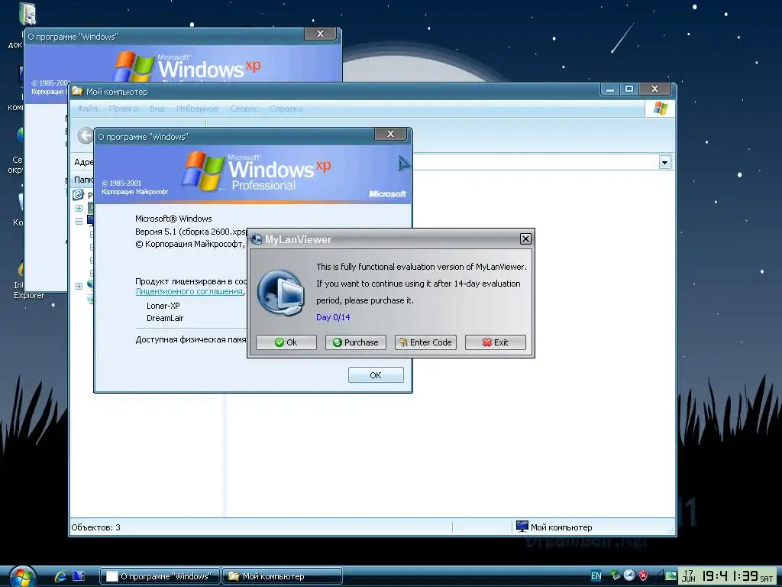The width and height of the screenshot is (782, 587).
Task: Minimize the Мой компьютер window
Action: pyautogui.click(x=610, y=89)
